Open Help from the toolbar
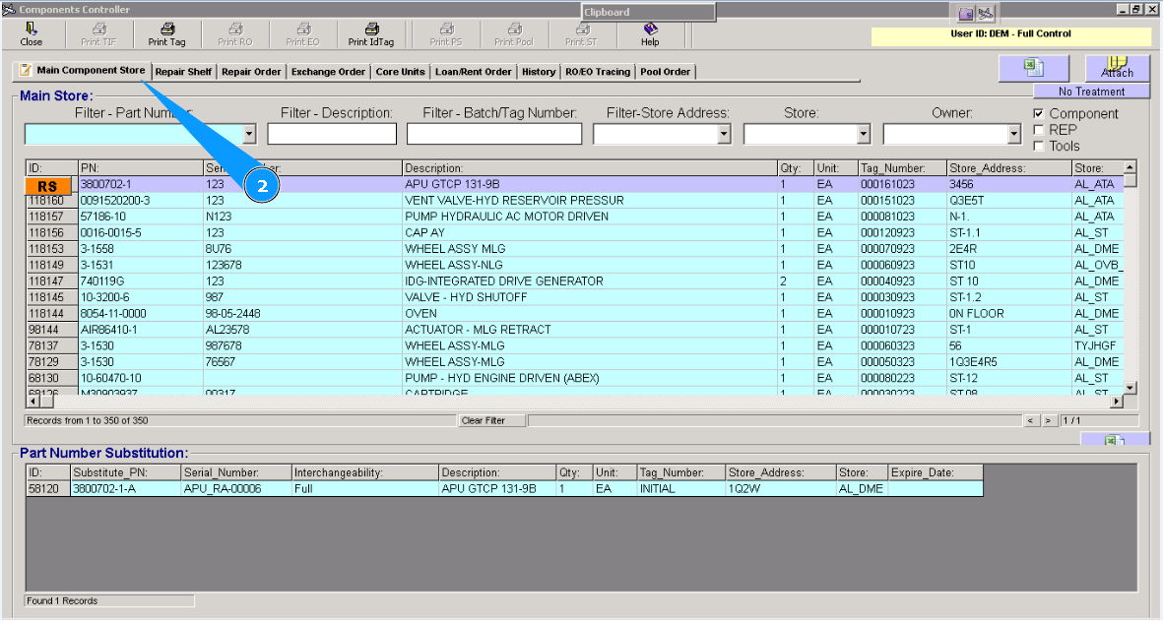Viewport: 1163px width, 623px height. coord(650,31)
